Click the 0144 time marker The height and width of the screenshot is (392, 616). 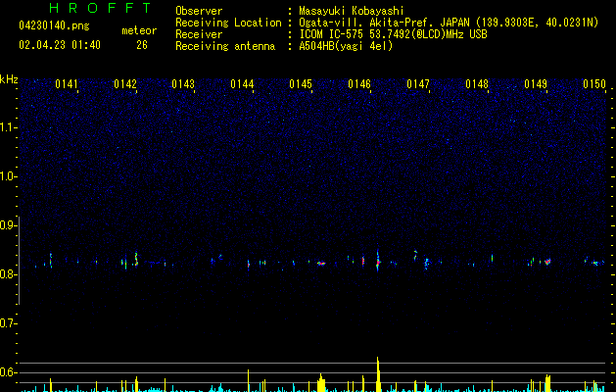pos(242,84)
